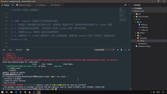Open index.less in the explorer
The image size is (167, 94).
(x=144, y=27)
